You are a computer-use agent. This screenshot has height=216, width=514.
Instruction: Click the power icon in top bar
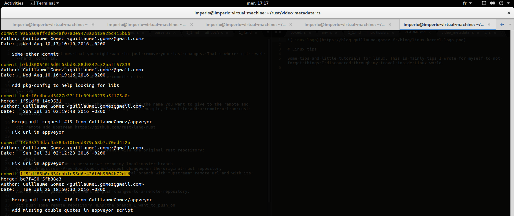(501, 3)
